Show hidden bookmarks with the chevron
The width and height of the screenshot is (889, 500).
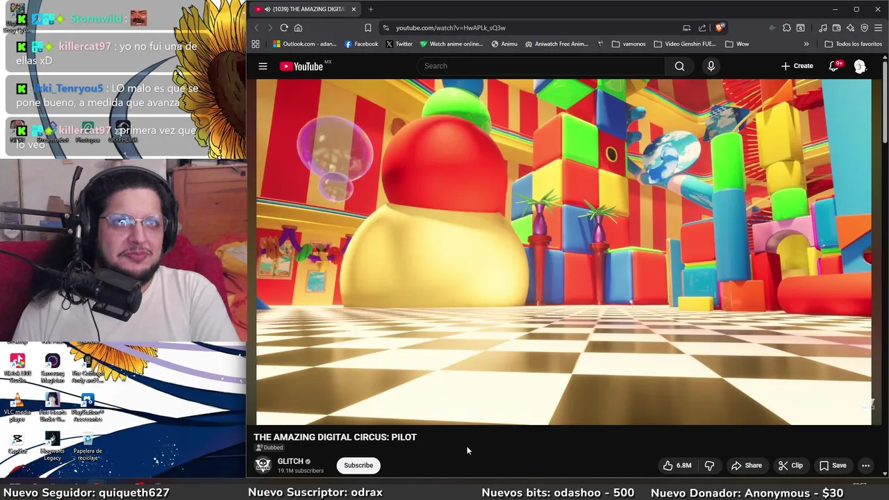(806, 44)
